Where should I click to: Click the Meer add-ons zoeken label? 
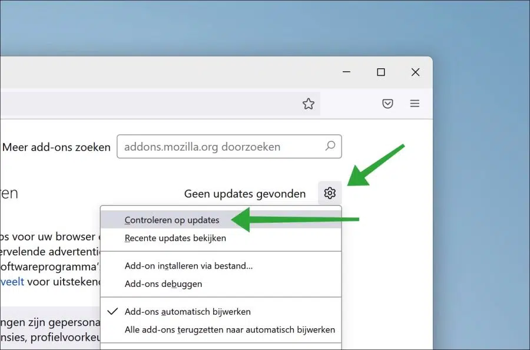[x=57, y=147]
